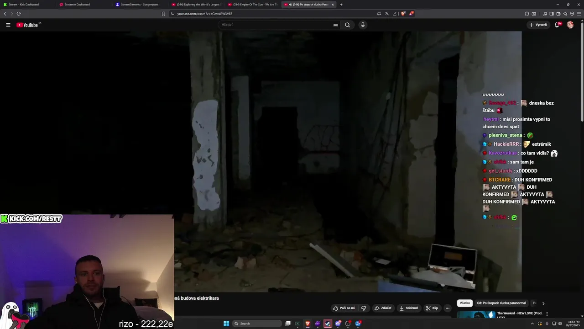Like the video with Páči sa mi

coord(344,308)
